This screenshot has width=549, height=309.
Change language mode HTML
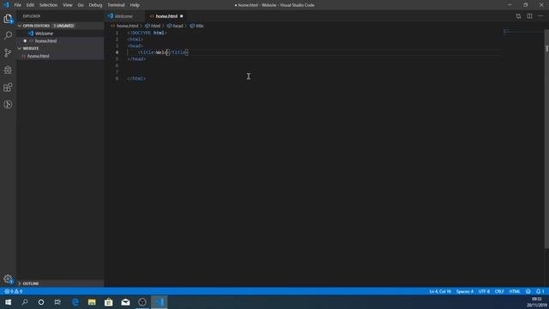pos(515,291)
